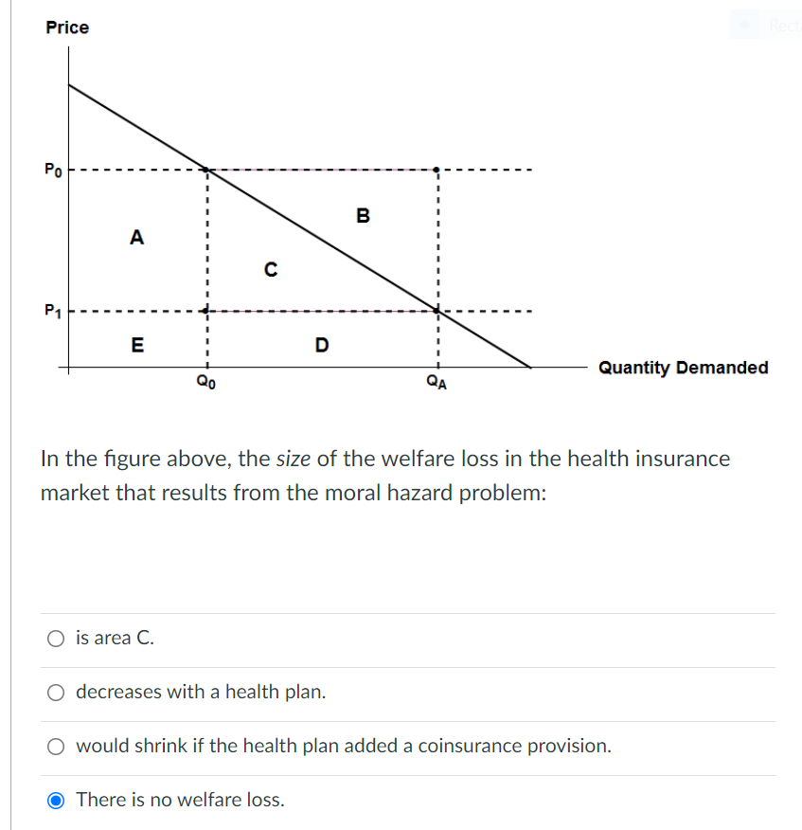
Task: Select 'decreases with a health plan.' option
Action: coord(55,692)
